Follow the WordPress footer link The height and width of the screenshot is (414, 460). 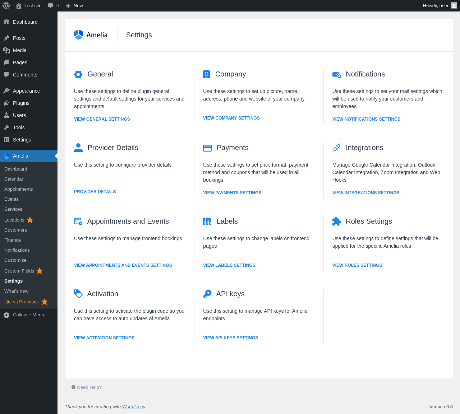(134, 407)
